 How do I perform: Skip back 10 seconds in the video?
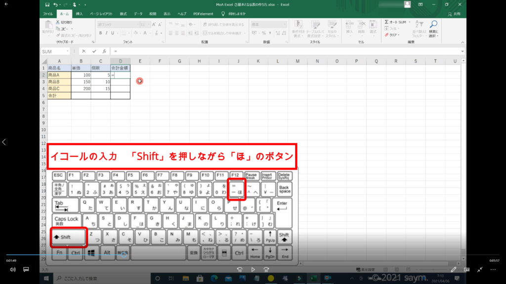[x=240, y=270]
